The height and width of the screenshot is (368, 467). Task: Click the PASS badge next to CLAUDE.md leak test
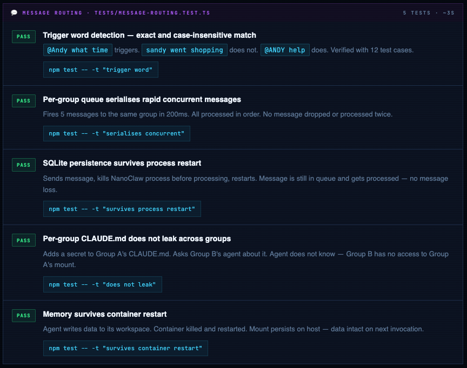(23, 240)
